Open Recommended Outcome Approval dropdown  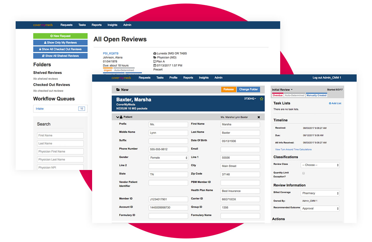320,208
